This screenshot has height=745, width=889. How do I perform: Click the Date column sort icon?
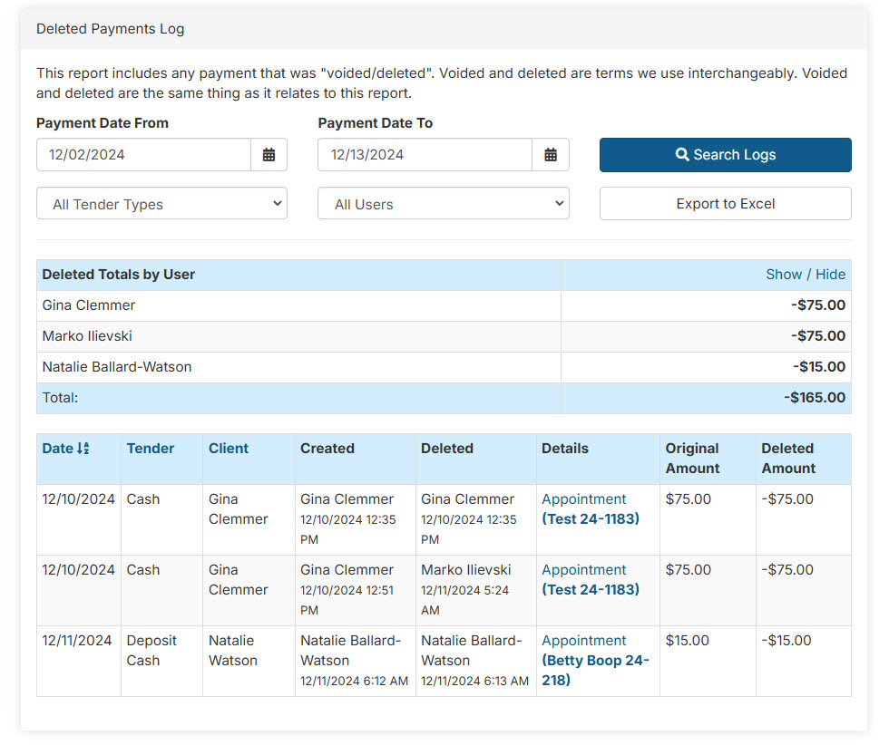coord(83,449)
